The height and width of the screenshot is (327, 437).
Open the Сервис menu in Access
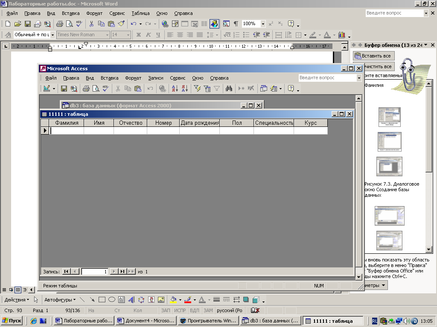click(x=178, y=78)
